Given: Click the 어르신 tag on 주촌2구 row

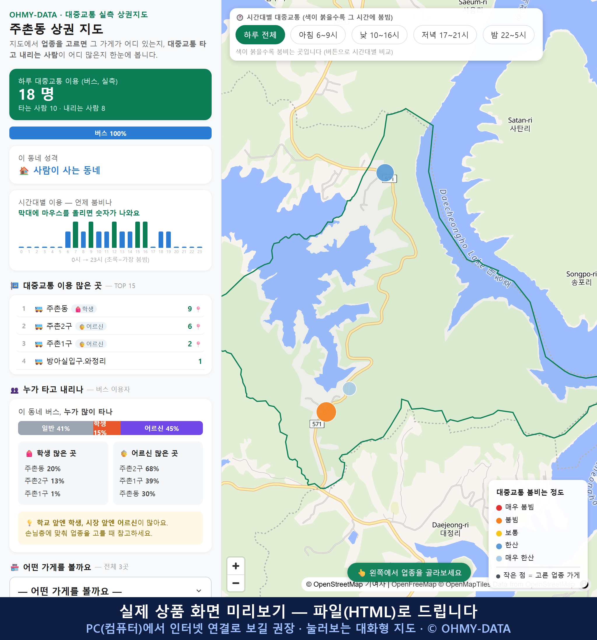Looking at the screenshot, I should pos(91,326).
